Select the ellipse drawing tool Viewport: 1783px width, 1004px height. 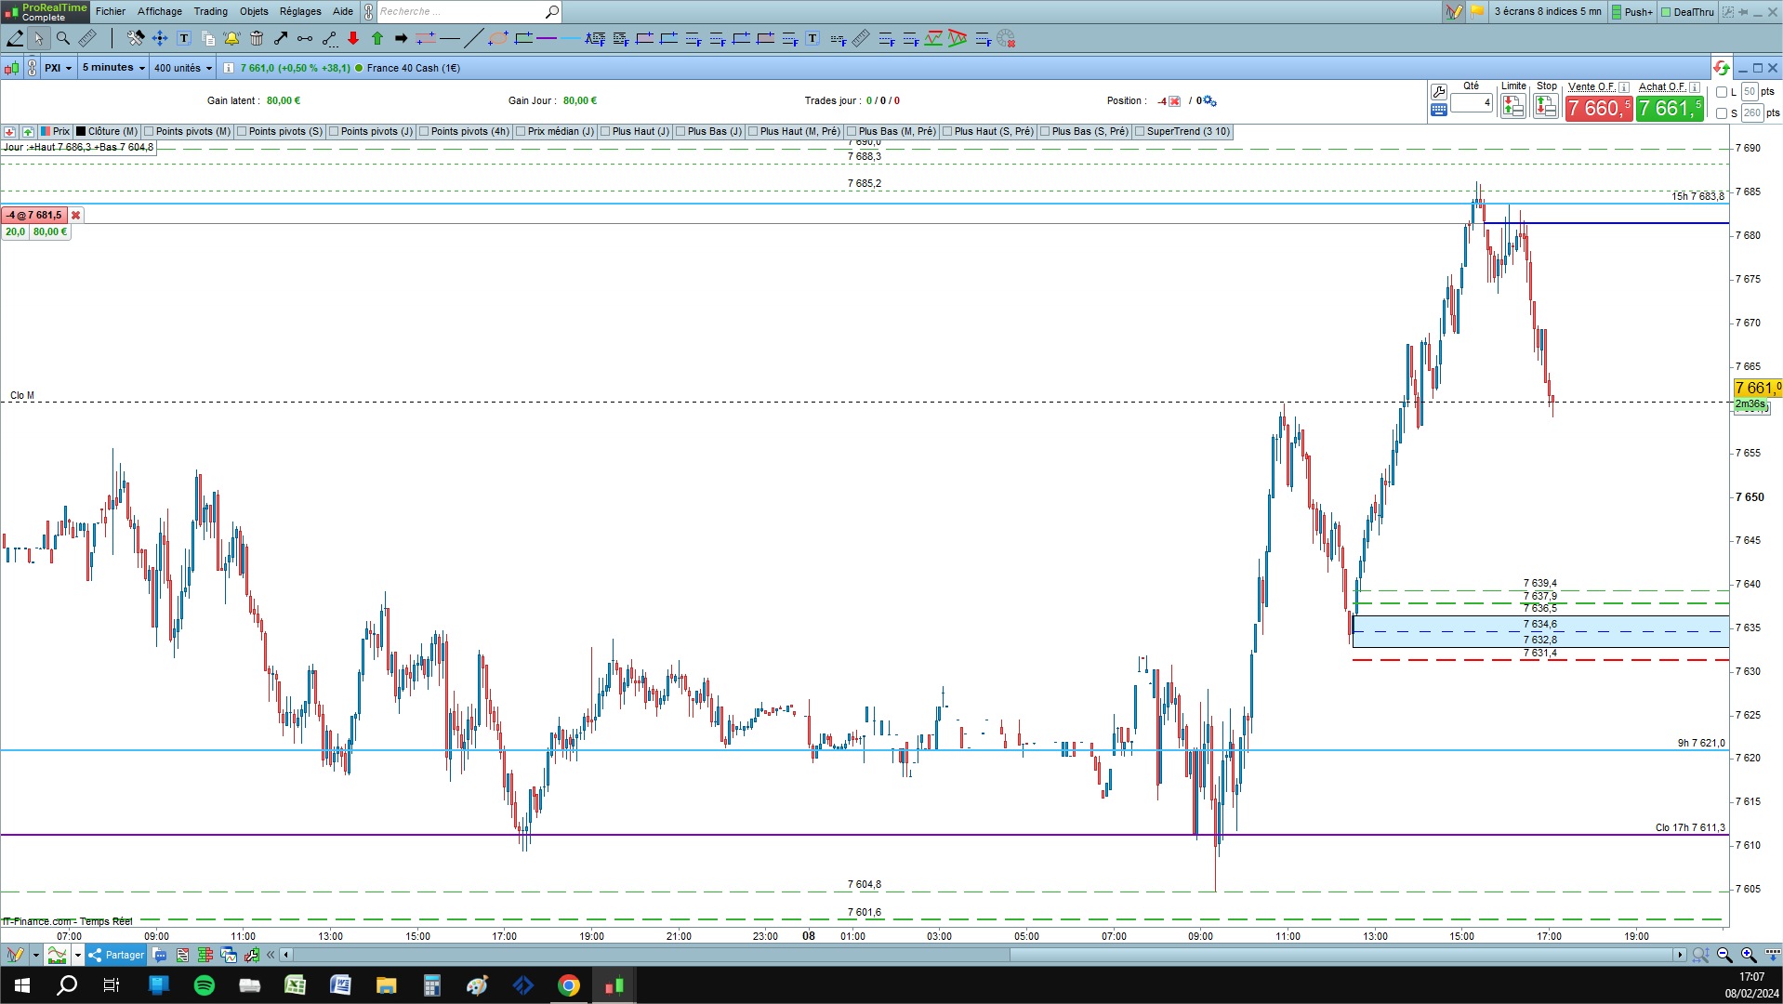point(498,38)
